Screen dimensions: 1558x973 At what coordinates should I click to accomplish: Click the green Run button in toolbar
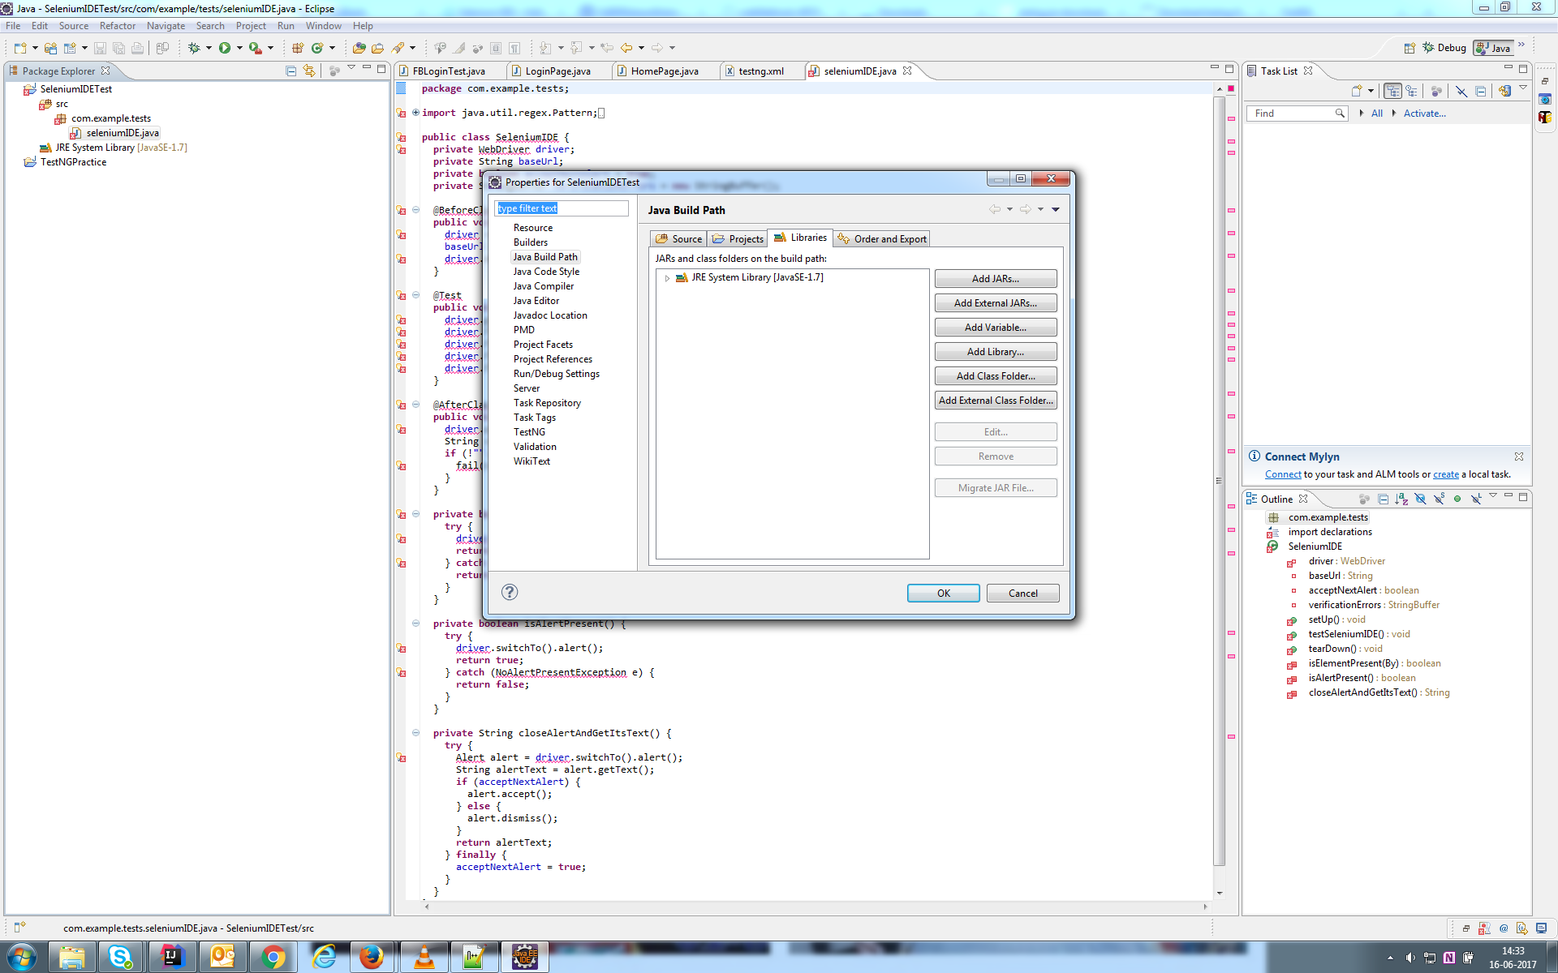point(225,48)
